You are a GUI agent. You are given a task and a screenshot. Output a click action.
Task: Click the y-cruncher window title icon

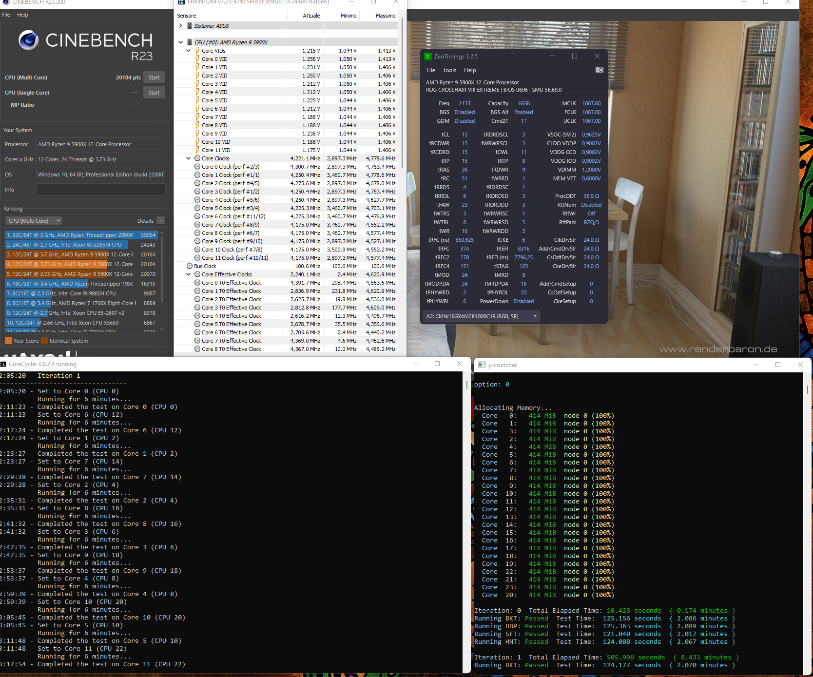point(482,365)
